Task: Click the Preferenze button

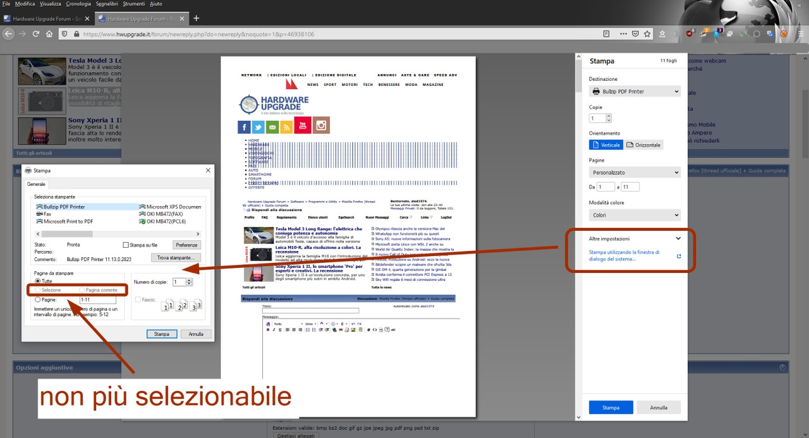Action: [x=186, y=245]
